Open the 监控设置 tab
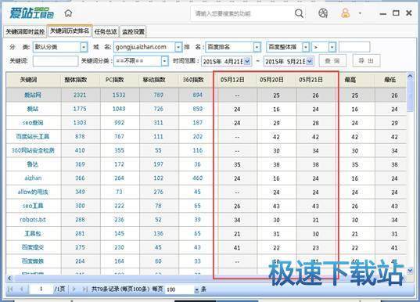420x302 pixels. 133,31
